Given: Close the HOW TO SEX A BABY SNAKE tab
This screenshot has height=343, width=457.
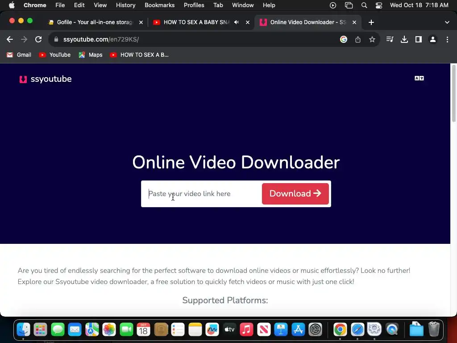Looking at the screenshot, I should (x=248, y=22).
